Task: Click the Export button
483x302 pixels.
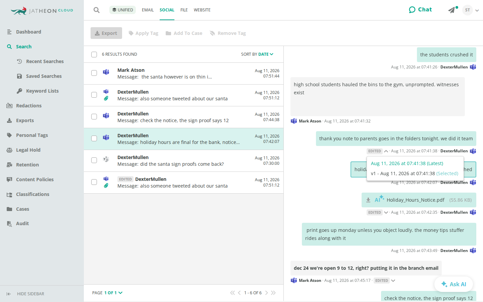Action: point(106,33)
